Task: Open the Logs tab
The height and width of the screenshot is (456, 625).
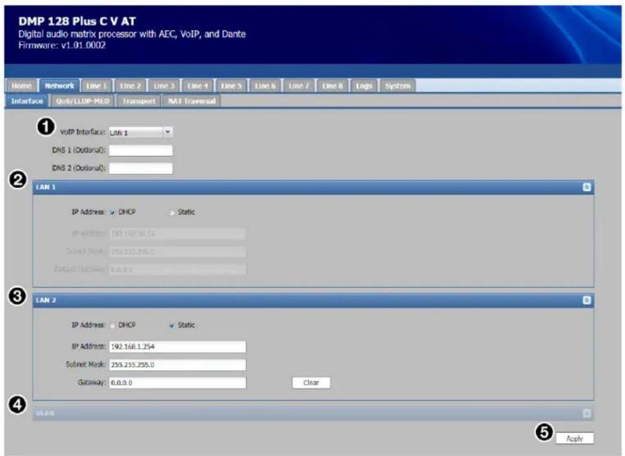Action: coord(363,86)
